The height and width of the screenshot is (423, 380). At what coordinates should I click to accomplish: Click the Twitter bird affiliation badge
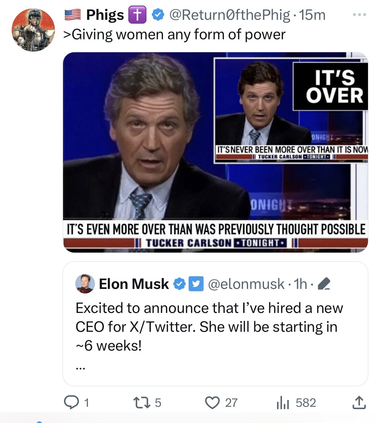coord(196,284)
